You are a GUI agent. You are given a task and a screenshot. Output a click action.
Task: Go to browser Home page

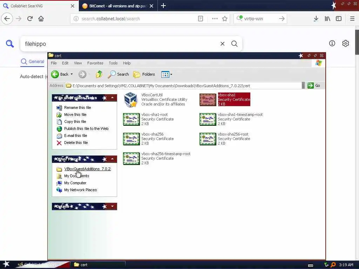click(41, 19)
